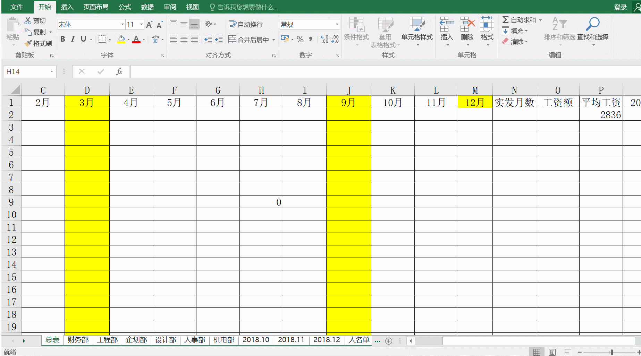
Task: Add a new sheet with plus button
Action: coord(389,341)
